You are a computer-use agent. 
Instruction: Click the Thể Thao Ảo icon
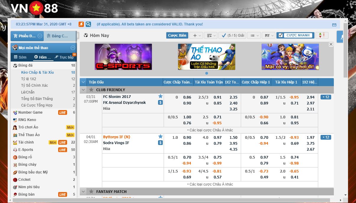(x=15, y=135)
